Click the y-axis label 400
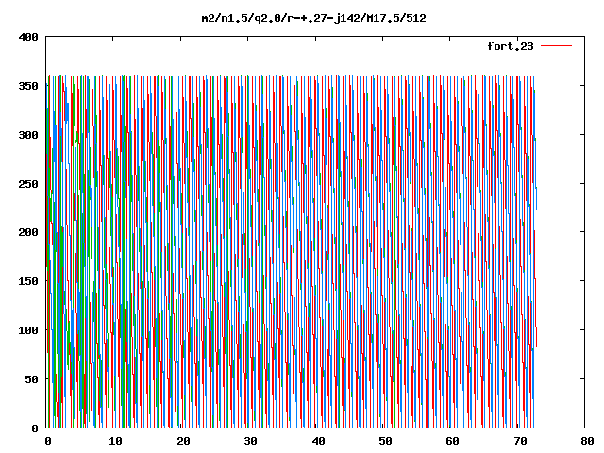This screenshot has width=604, height=453. pyautogui.click(x=28, y=38)
